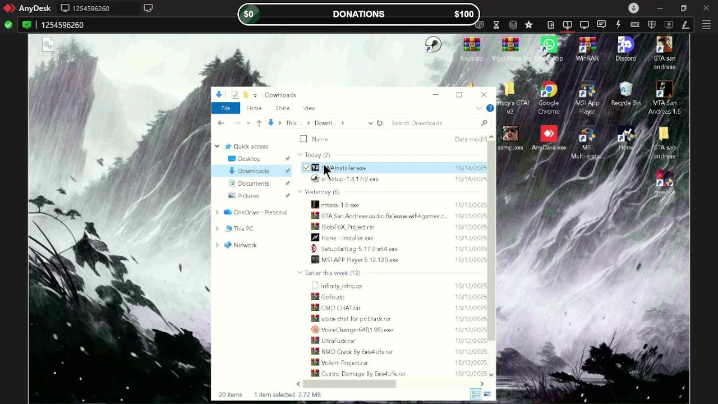The height and width of the screenshot is (404, 718).
Task: Collapse the Quick access tree node
Action: click(217, 146)
